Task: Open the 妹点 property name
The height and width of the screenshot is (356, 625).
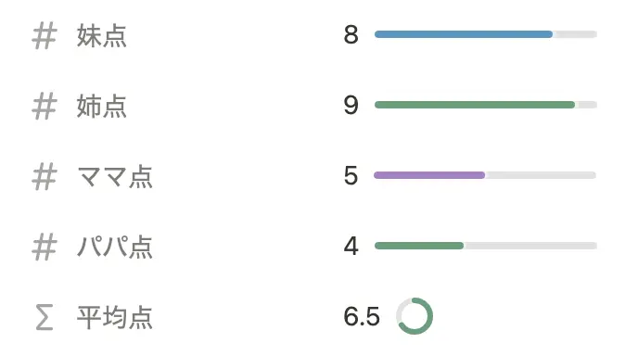Action: 102,36
